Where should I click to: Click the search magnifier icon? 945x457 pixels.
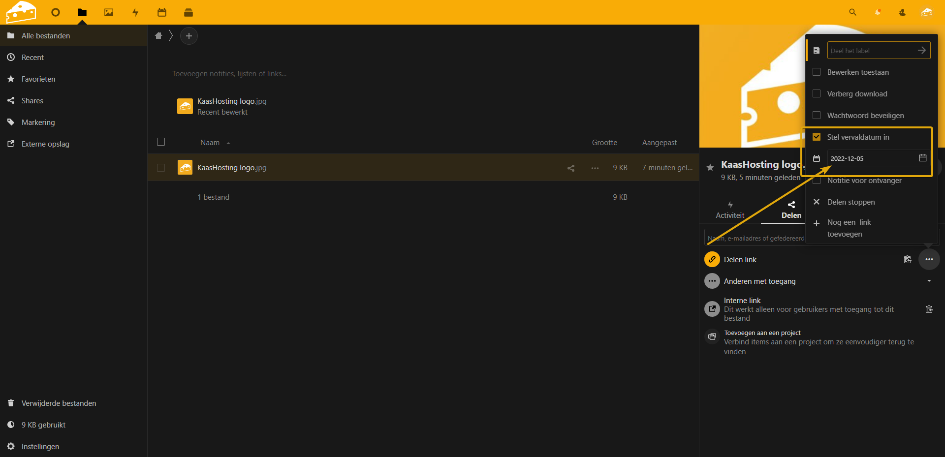852,12
